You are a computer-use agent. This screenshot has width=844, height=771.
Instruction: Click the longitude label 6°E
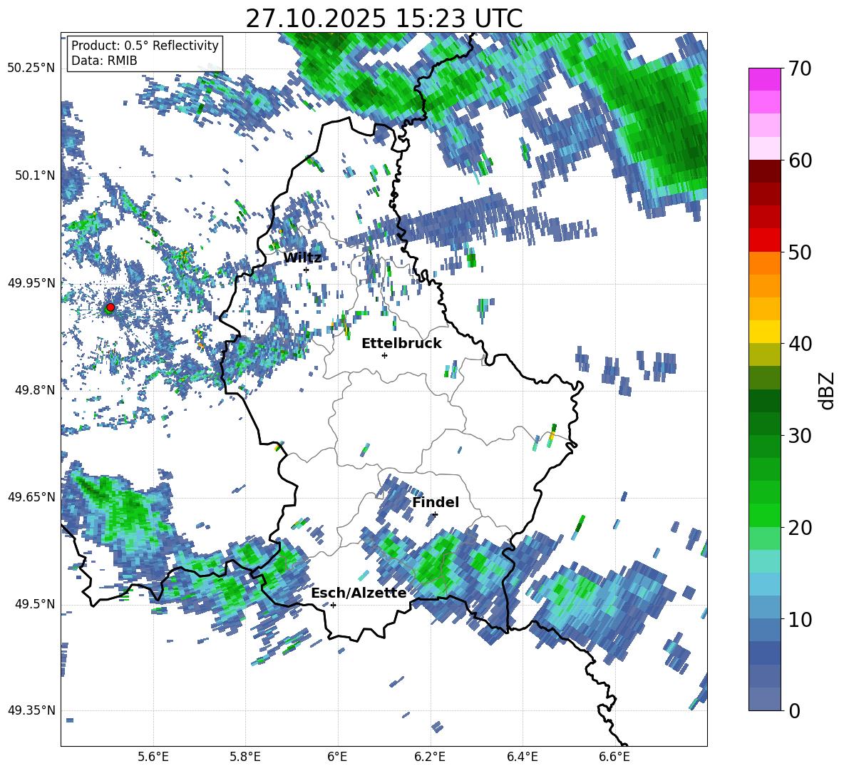pyautogui.click(x=337, y=757)
